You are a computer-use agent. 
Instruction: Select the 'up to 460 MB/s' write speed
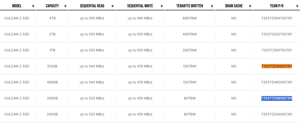[140, 18]
